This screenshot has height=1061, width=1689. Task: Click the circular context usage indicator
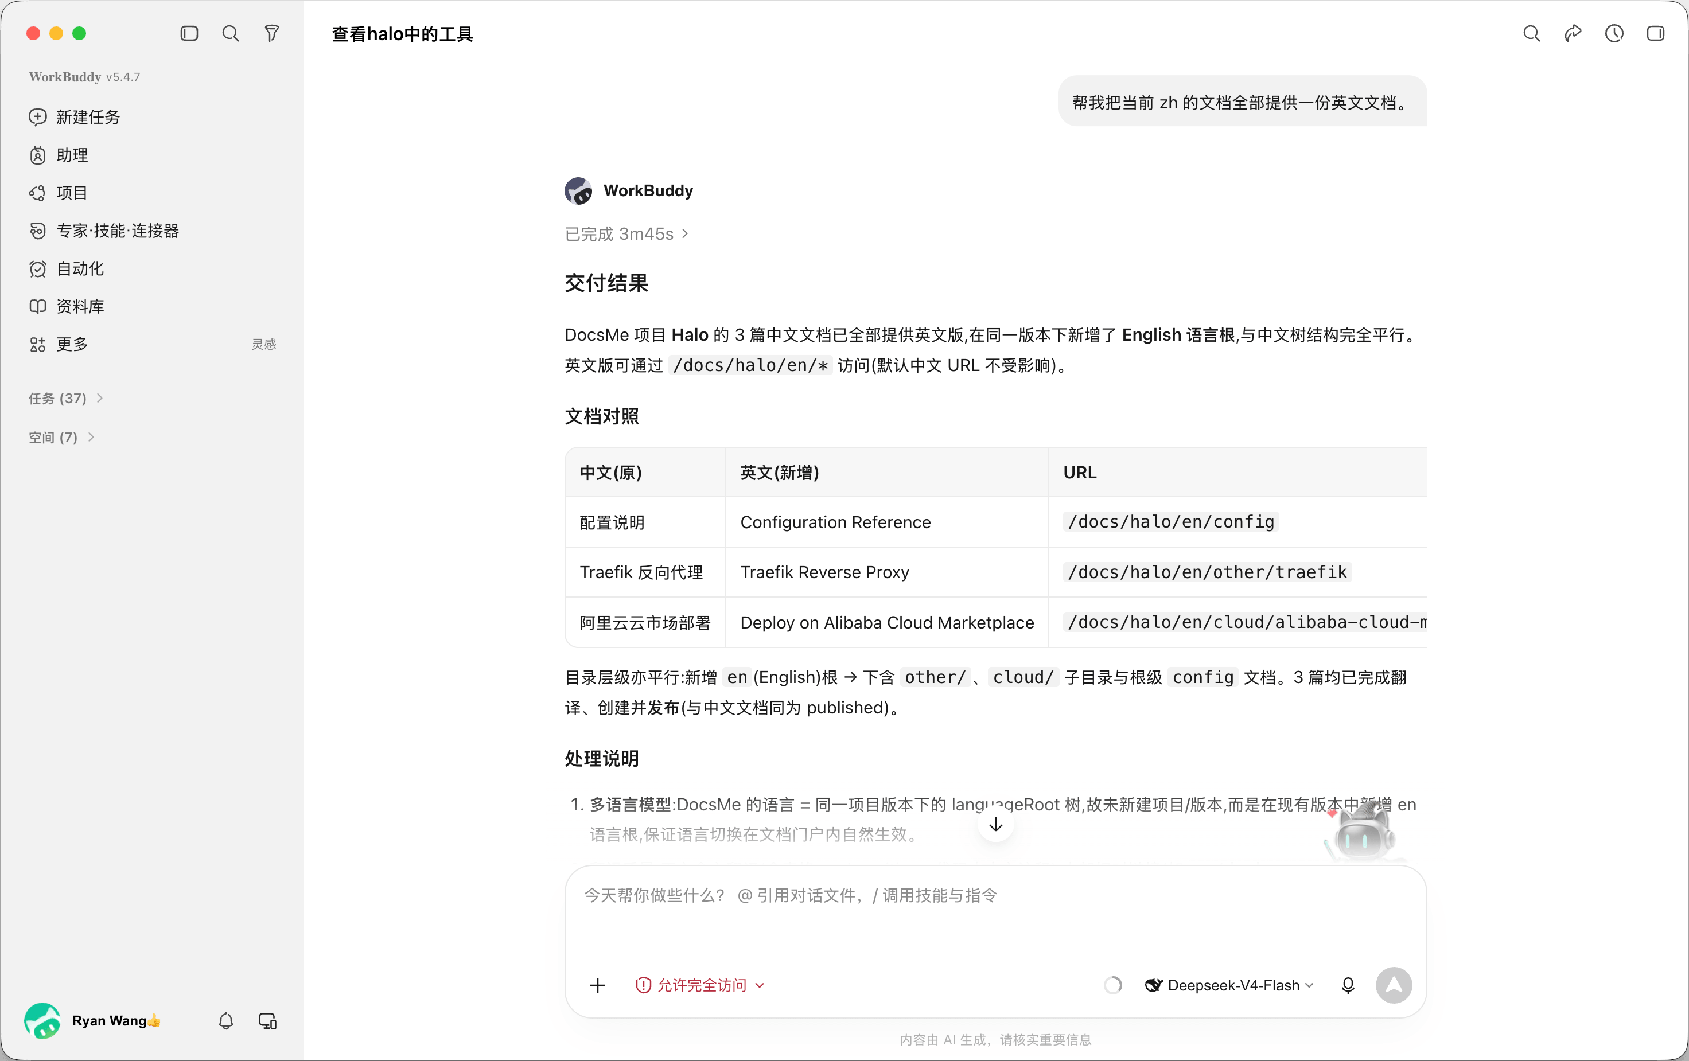pyautogui.click(x=1112, y=985)
